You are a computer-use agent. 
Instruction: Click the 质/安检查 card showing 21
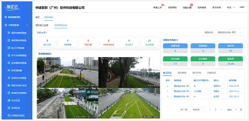click(150, 43)
